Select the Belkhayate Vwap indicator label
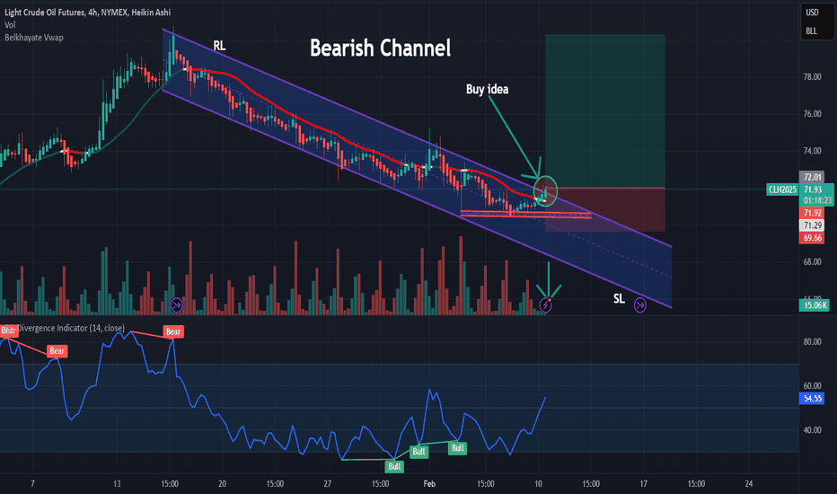This screenshot has height=494, width=837. point(34,38)
